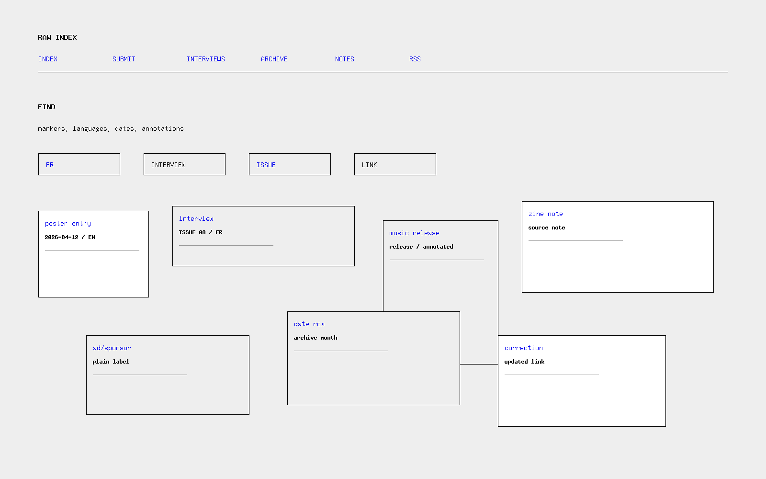Image resolution: width=766 pixels, height=479 pixels.
Task: Open the poster entry link
Action: click(68, 223)
